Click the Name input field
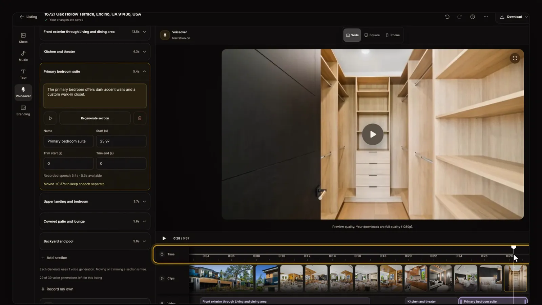This screenshot has width=542, height=305. point(68,141)
